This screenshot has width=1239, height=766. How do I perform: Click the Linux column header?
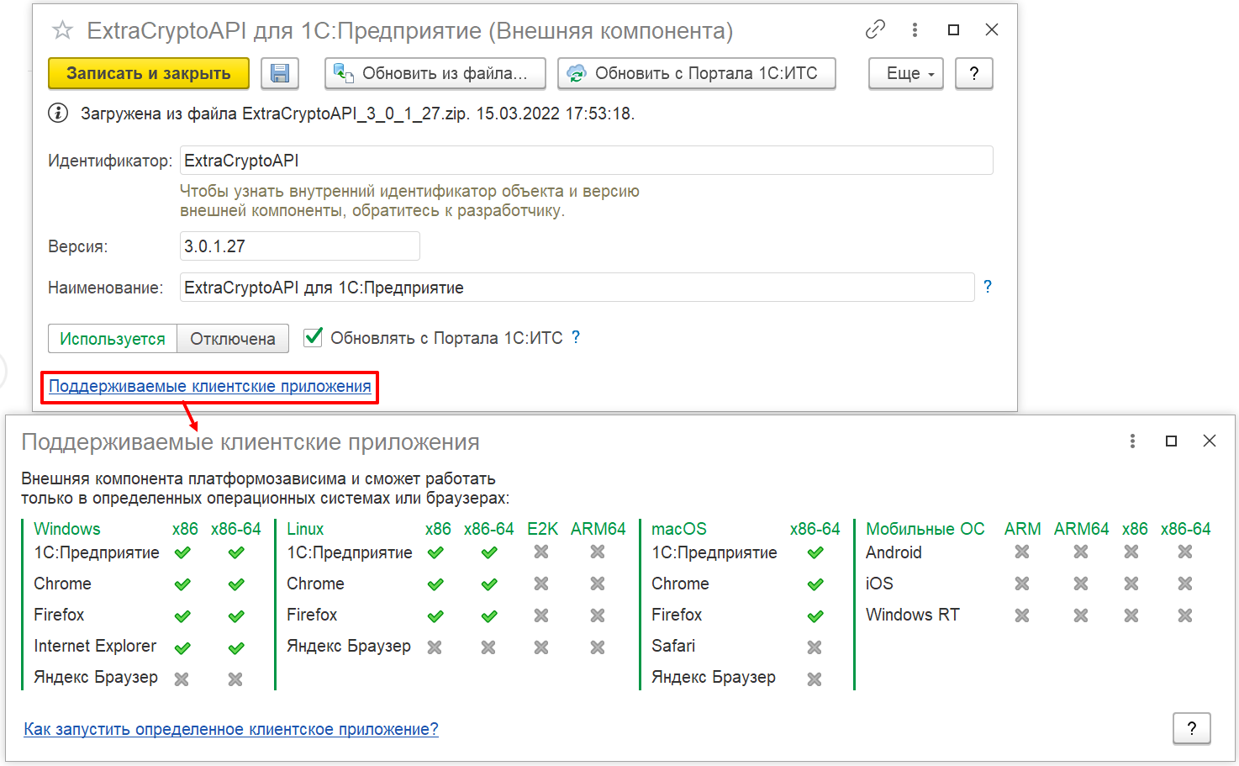(305, 529)
